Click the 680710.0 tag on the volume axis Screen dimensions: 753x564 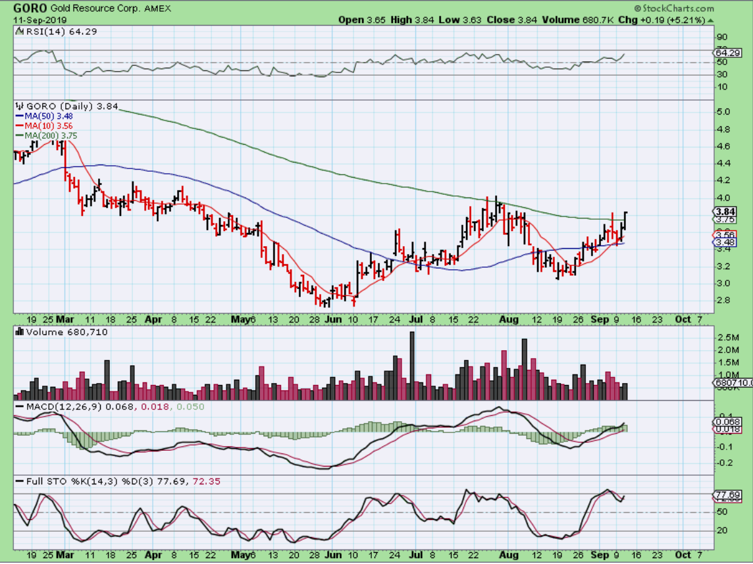(x=733, y=383)
